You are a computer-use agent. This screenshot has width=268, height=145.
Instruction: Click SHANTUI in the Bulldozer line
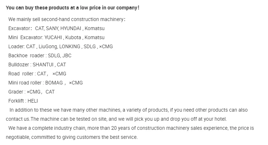43,65
